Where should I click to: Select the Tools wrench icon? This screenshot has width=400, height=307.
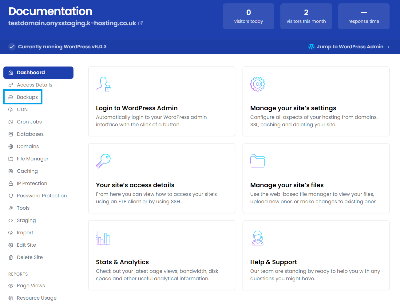pos(11,208)
